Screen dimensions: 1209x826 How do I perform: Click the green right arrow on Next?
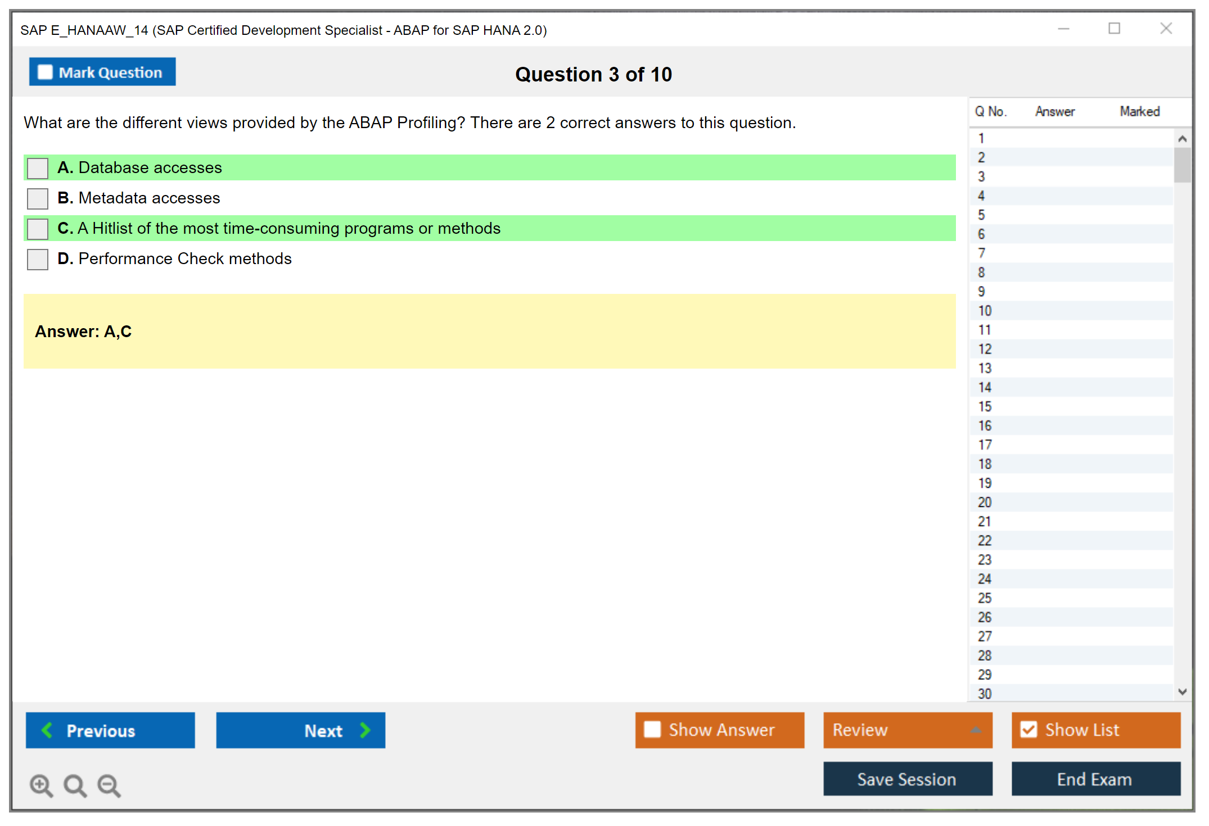pos(366,730)
